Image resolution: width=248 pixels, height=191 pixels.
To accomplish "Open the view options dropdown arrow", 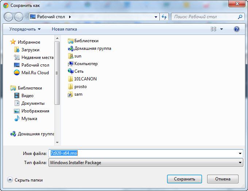I will tap(221, 29).
